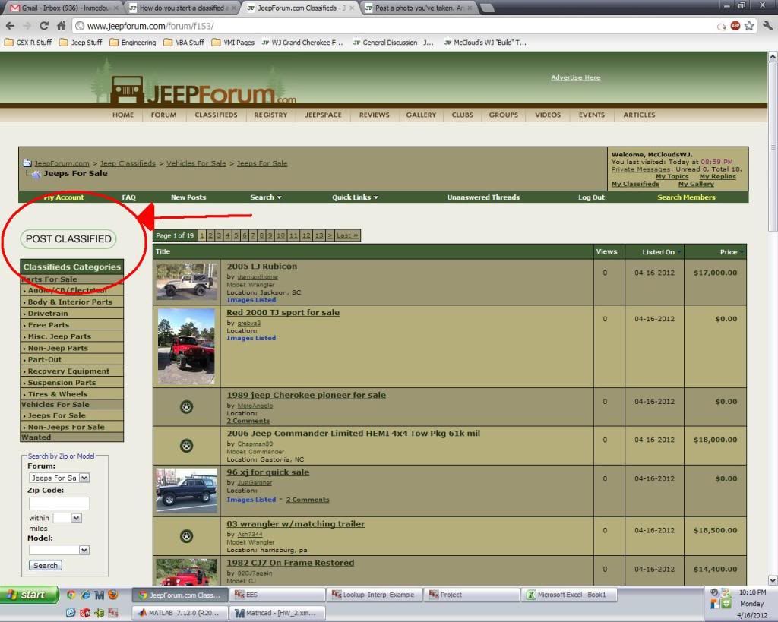778x622 pixels.
Task: Click the Advertise Here link
Action: point(576,78)
